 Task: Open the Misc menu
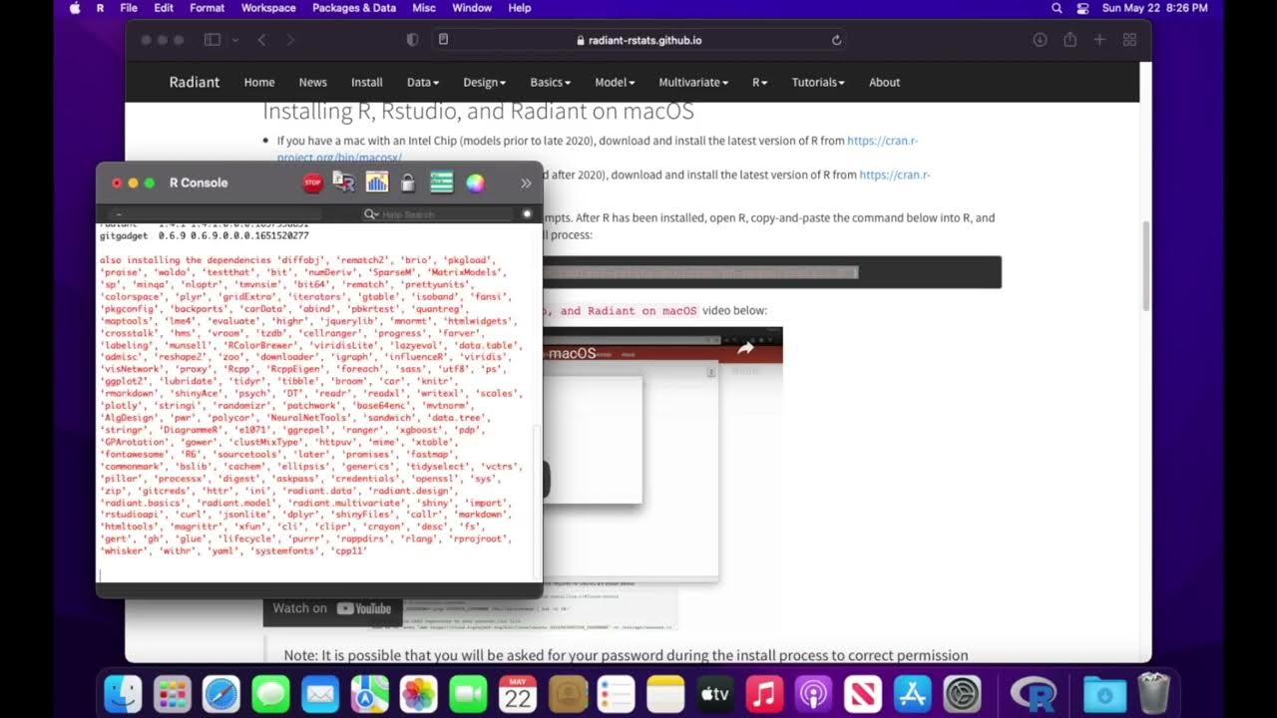tap(423, 8)
